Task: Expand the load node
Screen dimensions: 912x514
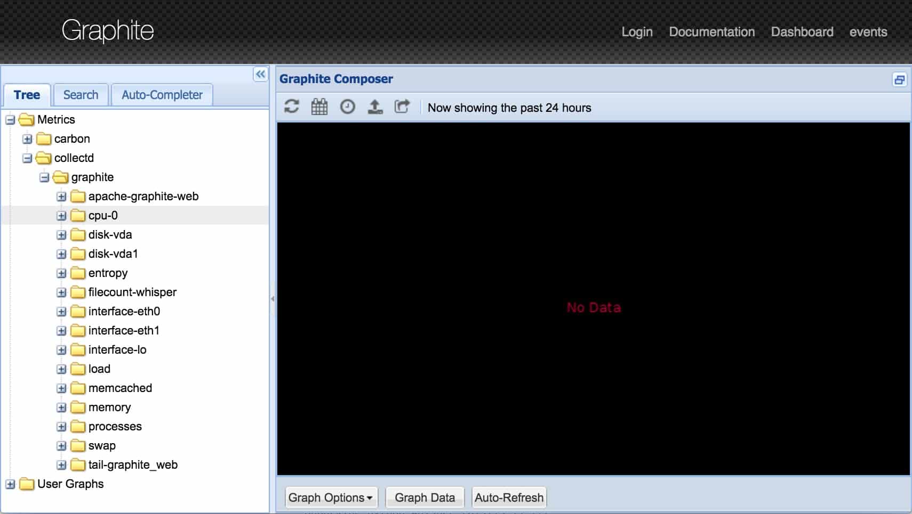Action: (x=61, y=369)
